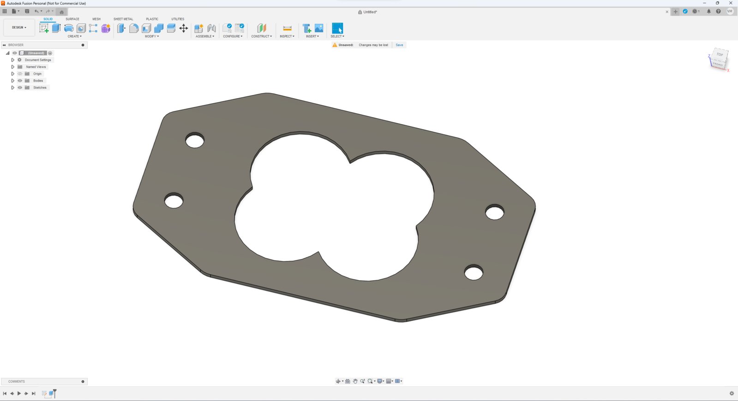Screen dimensions: 738x401
Task: Select the Zoom magnifier tool
Action: [362, 381]
